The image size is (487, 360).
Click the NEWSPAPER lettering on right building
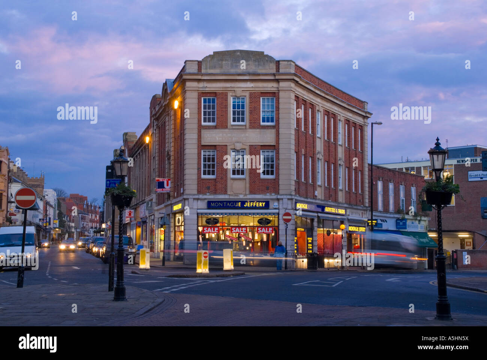467,161
